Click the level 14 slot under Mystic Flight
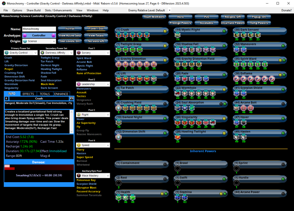The height and width of the screenshot is (211, 294). click(178, 35)
